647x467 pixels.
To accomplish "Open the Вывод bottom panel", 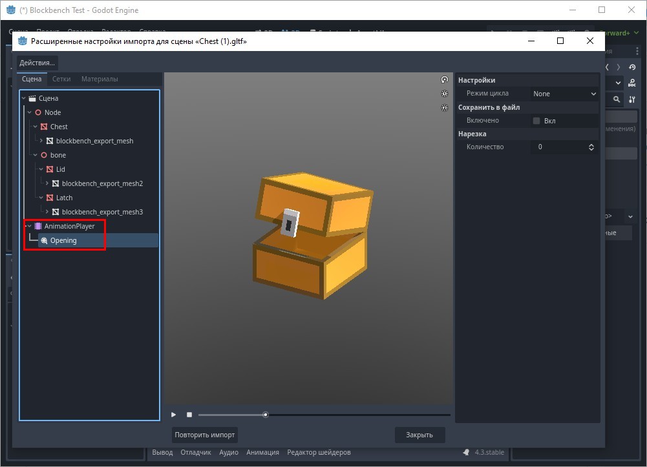I will [163, 452].
